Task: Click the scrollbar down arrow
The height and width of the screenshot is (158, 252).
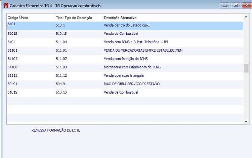Action: (x=246, y=121)
